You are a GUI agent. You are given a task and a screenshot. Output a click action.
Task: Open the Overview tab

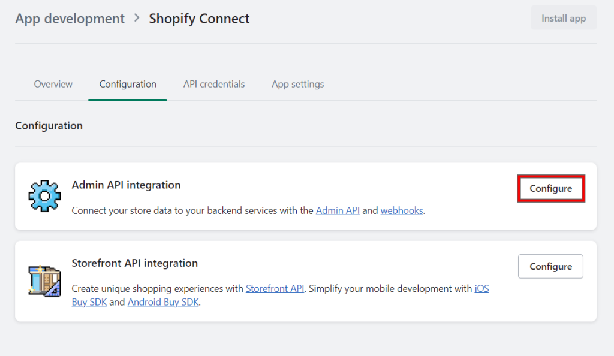[x=53, y=84]
